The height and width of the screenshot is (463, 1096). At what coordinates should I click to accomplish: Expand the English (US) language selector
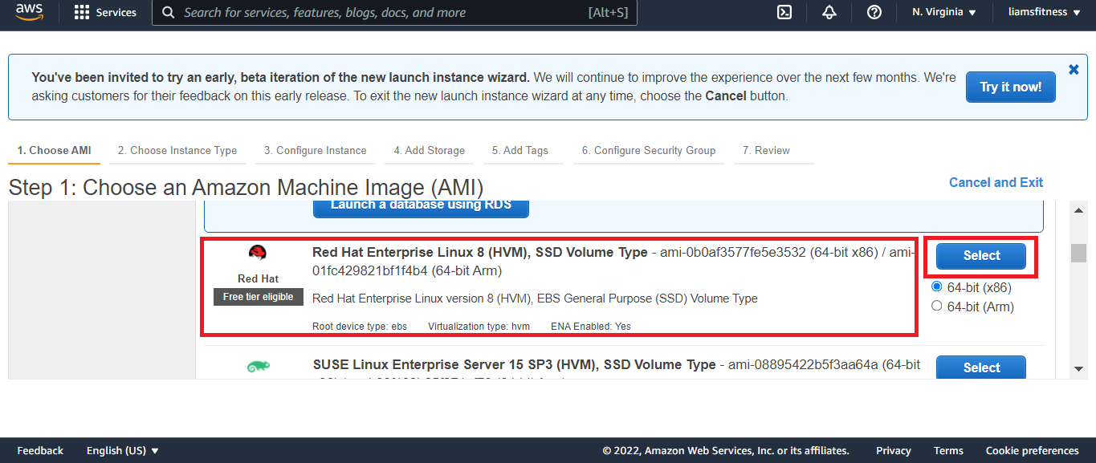pyautogui.click(x=122, y=450)
